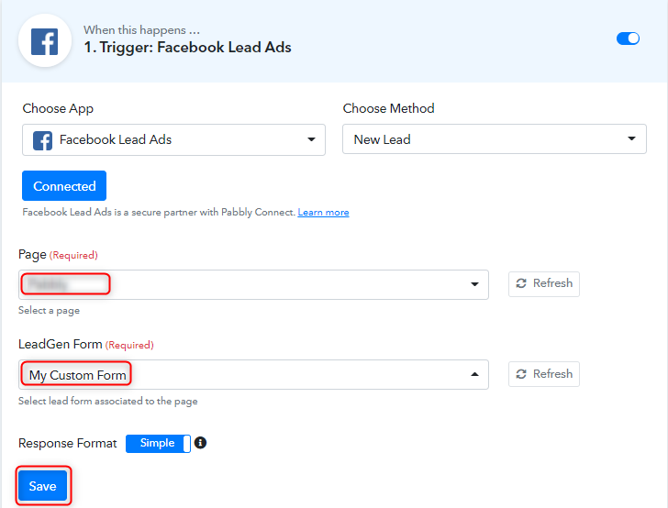Viewport: 668px width, 508px height.
Task: Click the 'When this happens ...' text
Action: pyautogui.click(x=141, y=30)
